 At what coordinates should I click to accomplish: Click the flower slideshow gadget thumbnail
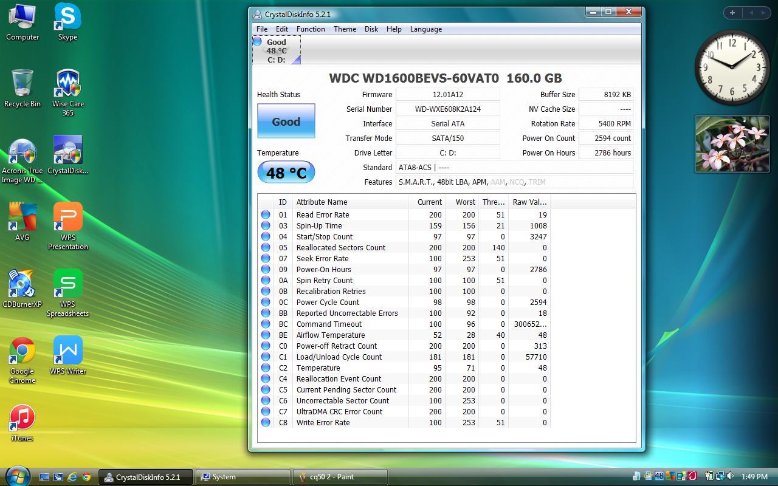point(732,144)
